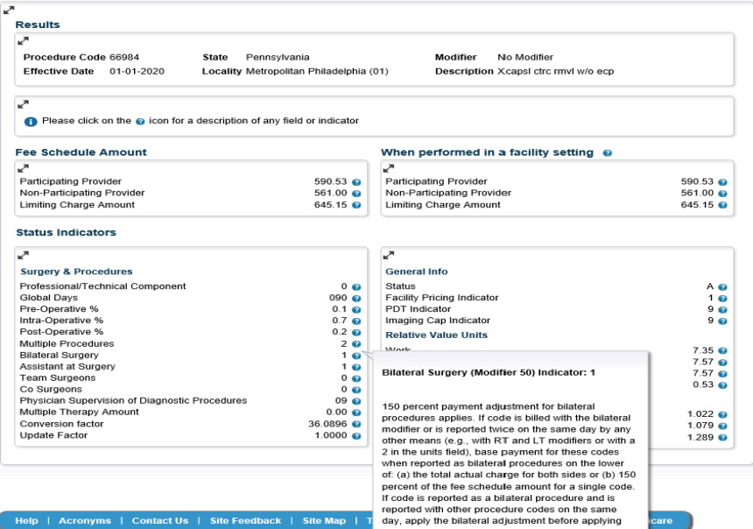The image size is (753, 529).
Task: Select Help in the footer menu
Action: (x=27, y=519)
